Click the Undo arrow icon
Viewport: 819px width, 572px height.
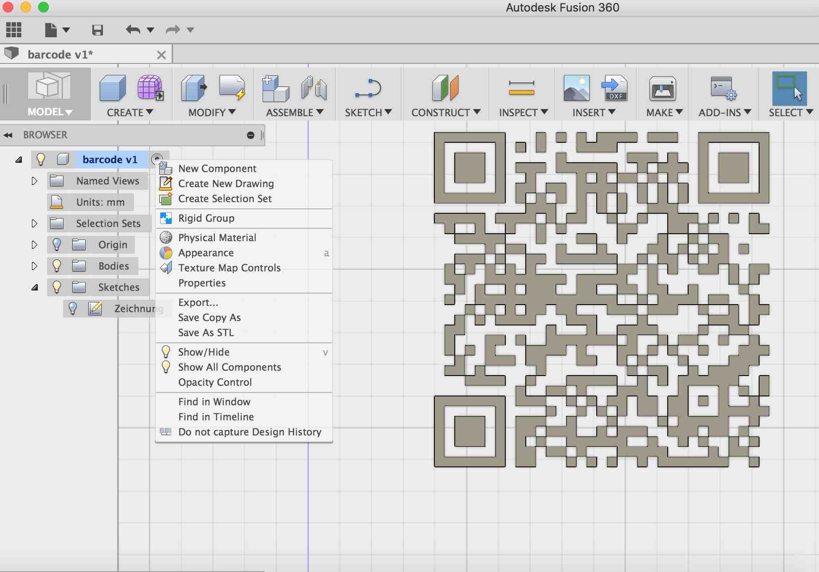(133, 30)
